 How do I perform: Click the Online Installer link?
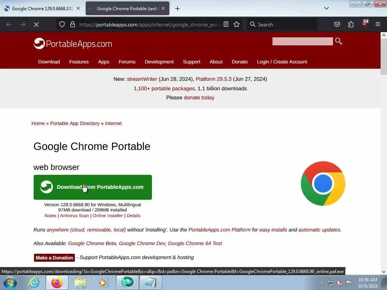click(108, 216)
